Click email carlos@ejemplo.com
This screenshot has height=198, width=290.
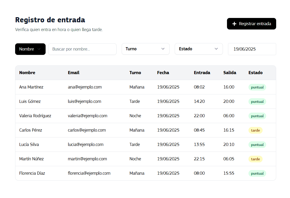coord(87,130)
